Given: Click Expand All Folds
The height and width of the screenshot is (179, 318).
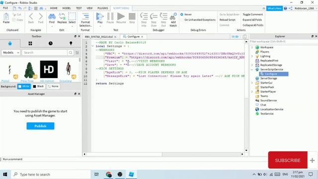Looking at the screenshot, I should (252, 20).
